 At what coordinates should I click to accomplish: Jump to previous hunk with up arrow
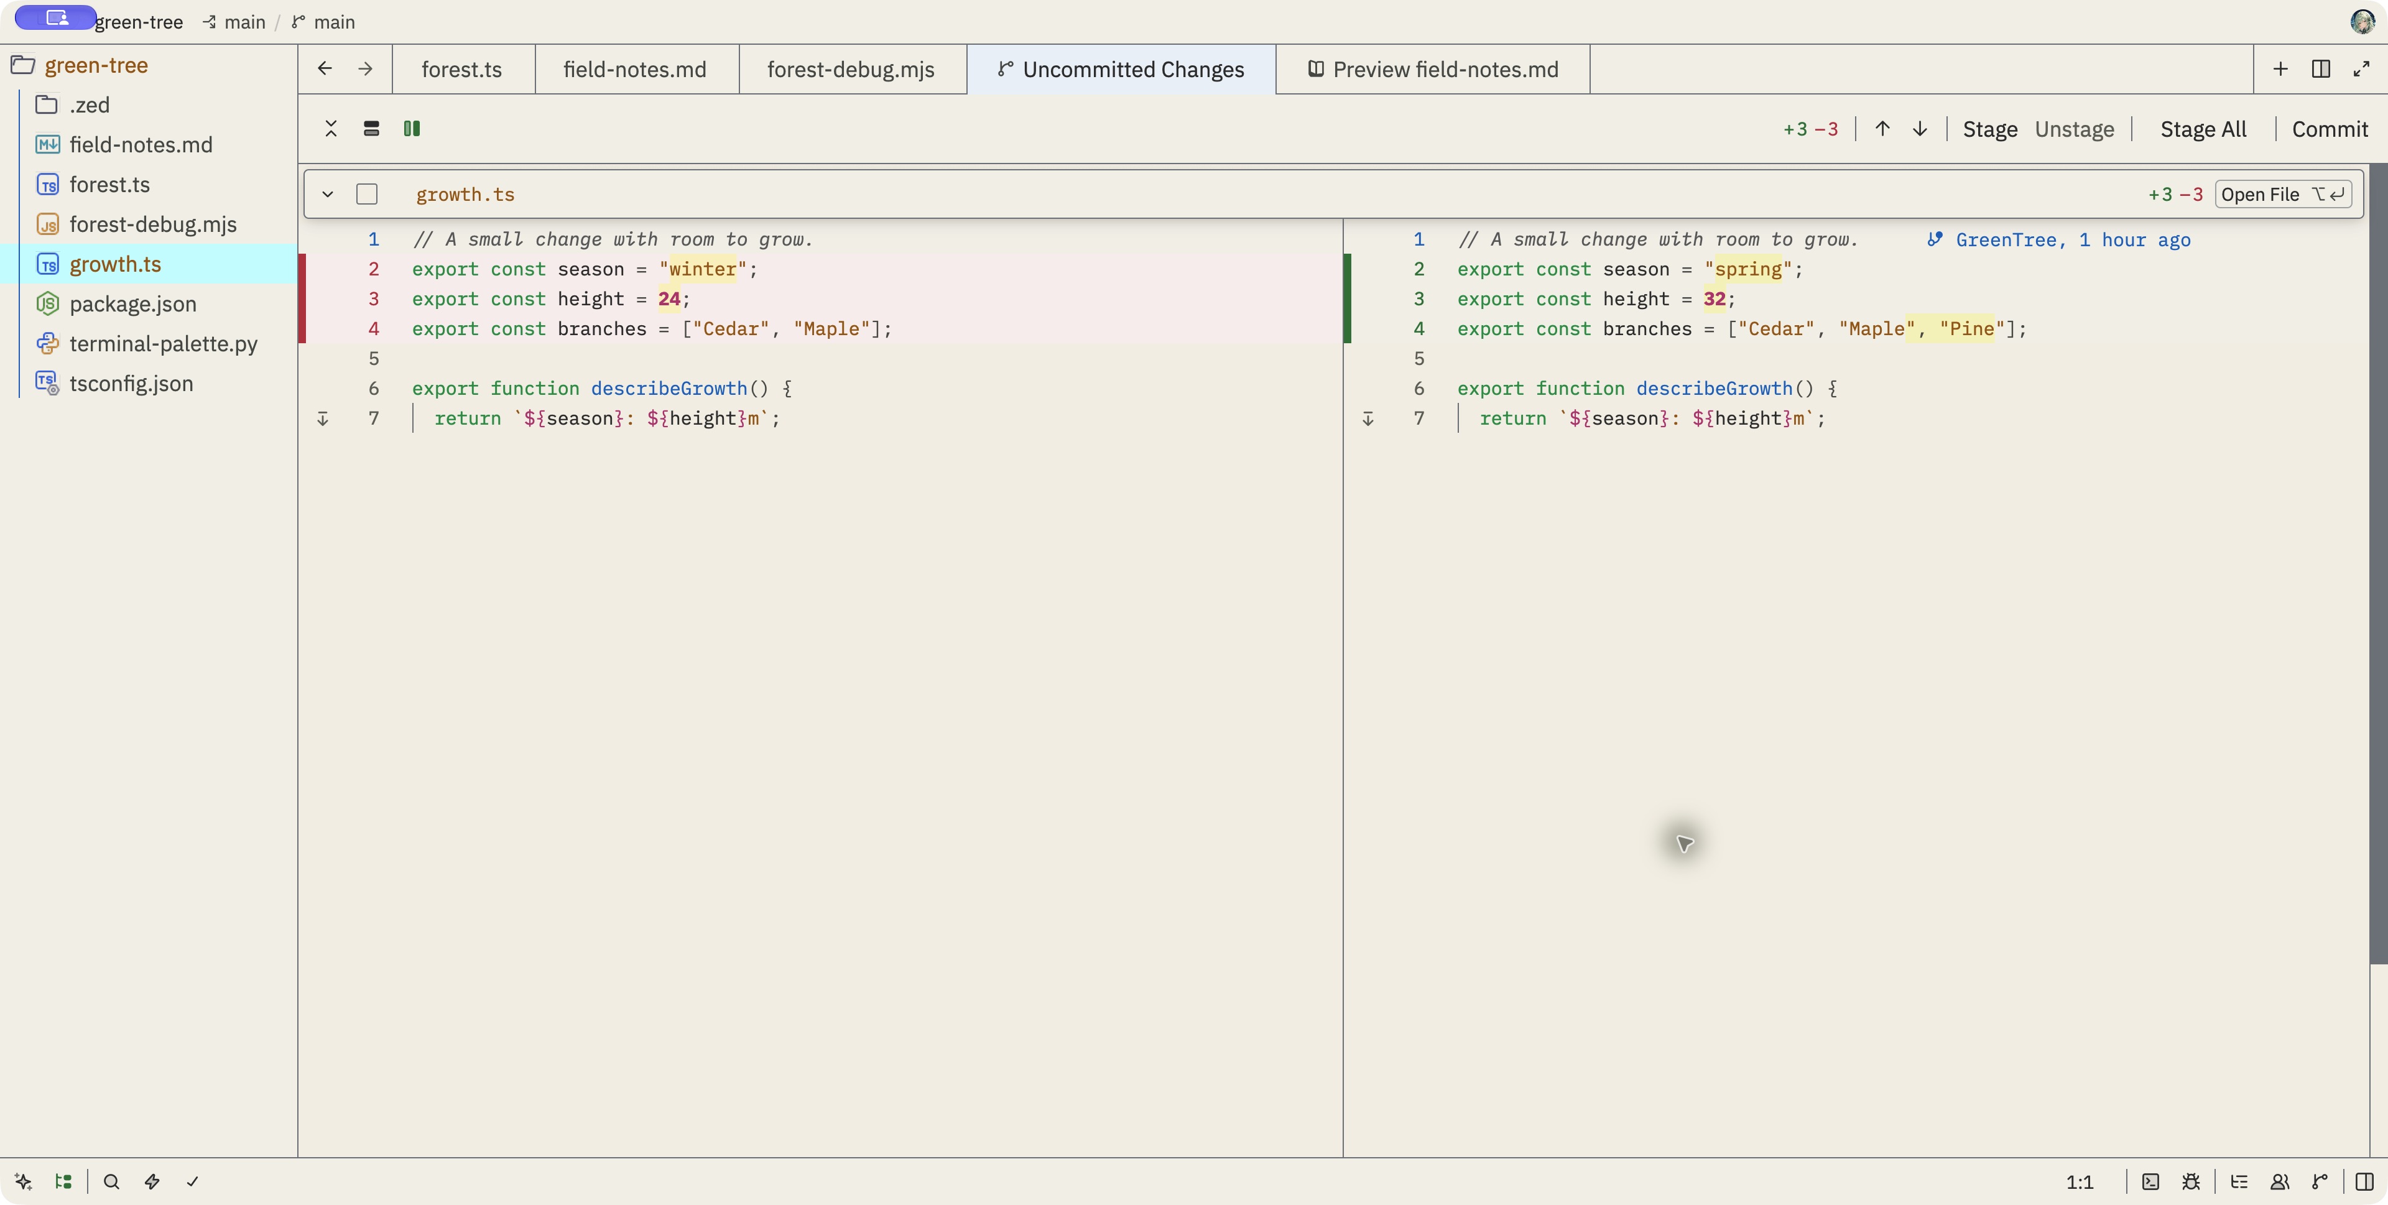[1882, 129]
